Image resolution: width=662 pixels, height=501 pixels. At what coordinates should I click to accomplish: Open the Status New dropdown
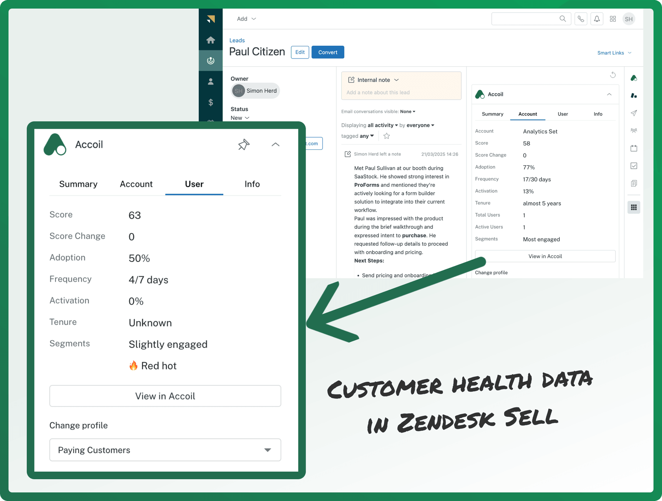[x=240, y=118]
